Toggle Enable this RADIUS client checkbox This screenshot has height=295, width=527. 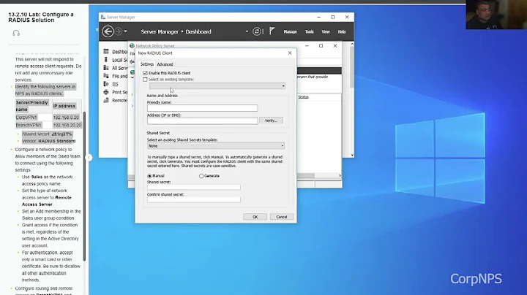pyautogui.click(x=145, y=73)
